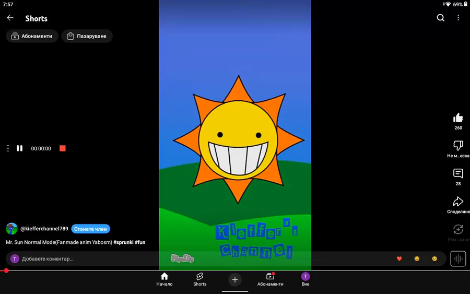Viewport: 470px width, 294px height.
Task: Pause the screen recording
Action: click(x=19, y=148)
